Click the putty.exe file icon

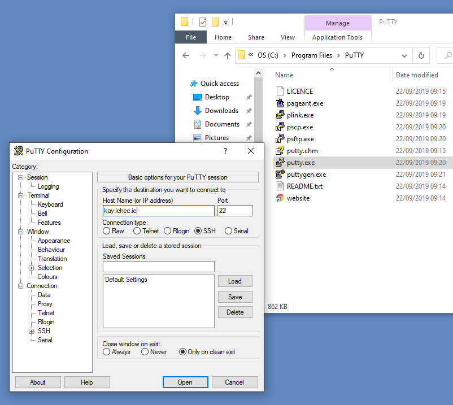point(280,162)
